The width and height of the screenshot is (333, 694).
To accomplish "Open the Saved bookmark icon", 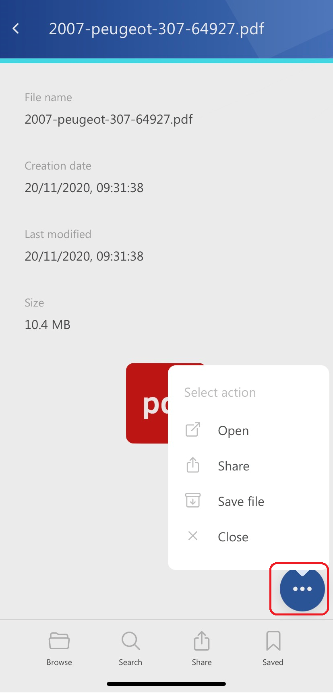I will 273,641.
